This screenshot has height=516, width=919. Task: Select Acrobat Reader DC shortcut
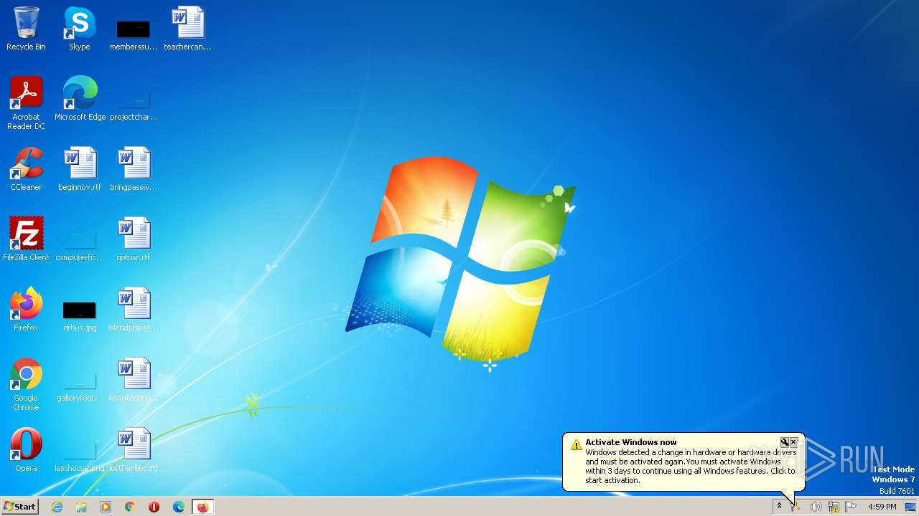point(26,103)
